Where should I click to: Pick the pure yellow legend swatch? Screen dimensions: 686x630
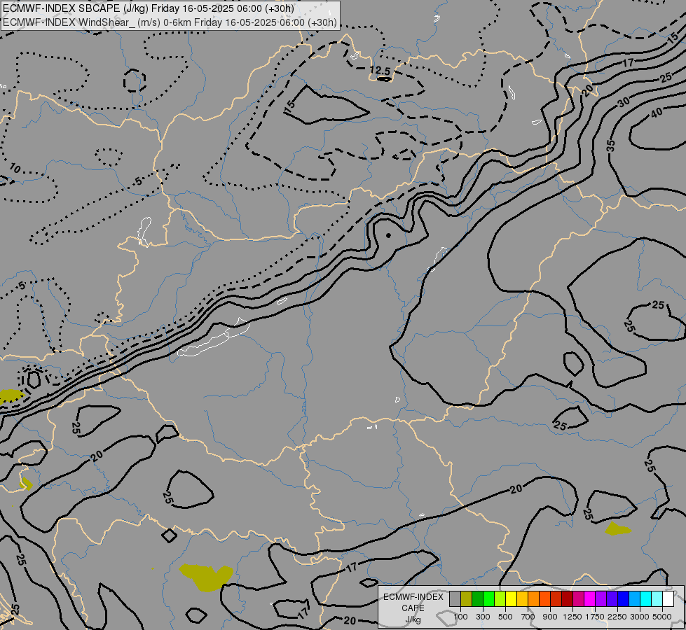(x=511, y=599)
